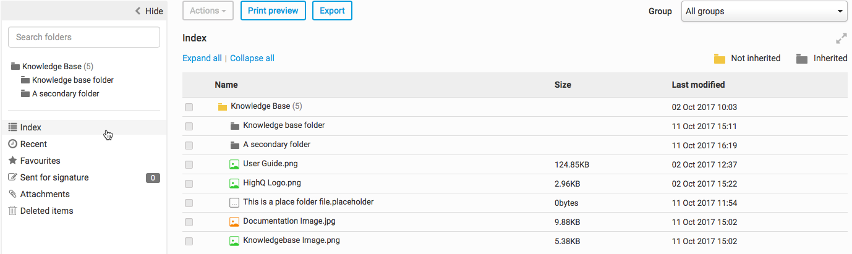Click the User Guide.png image file icon

tap(234, 164)
